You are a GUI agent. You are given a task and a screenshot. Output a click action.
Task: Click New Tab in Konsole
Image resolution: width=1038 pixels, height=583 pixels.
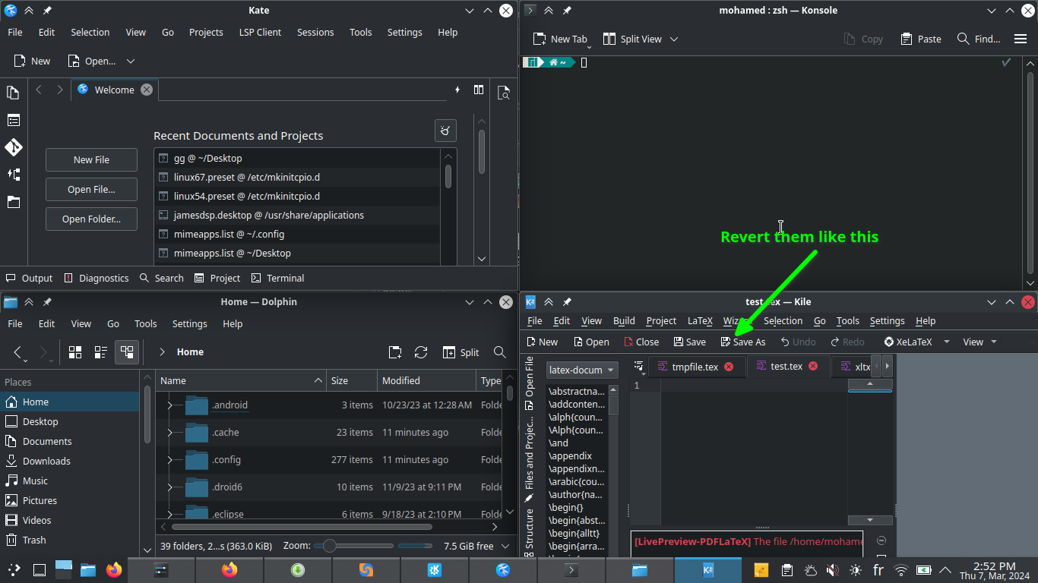click(560, 39)
